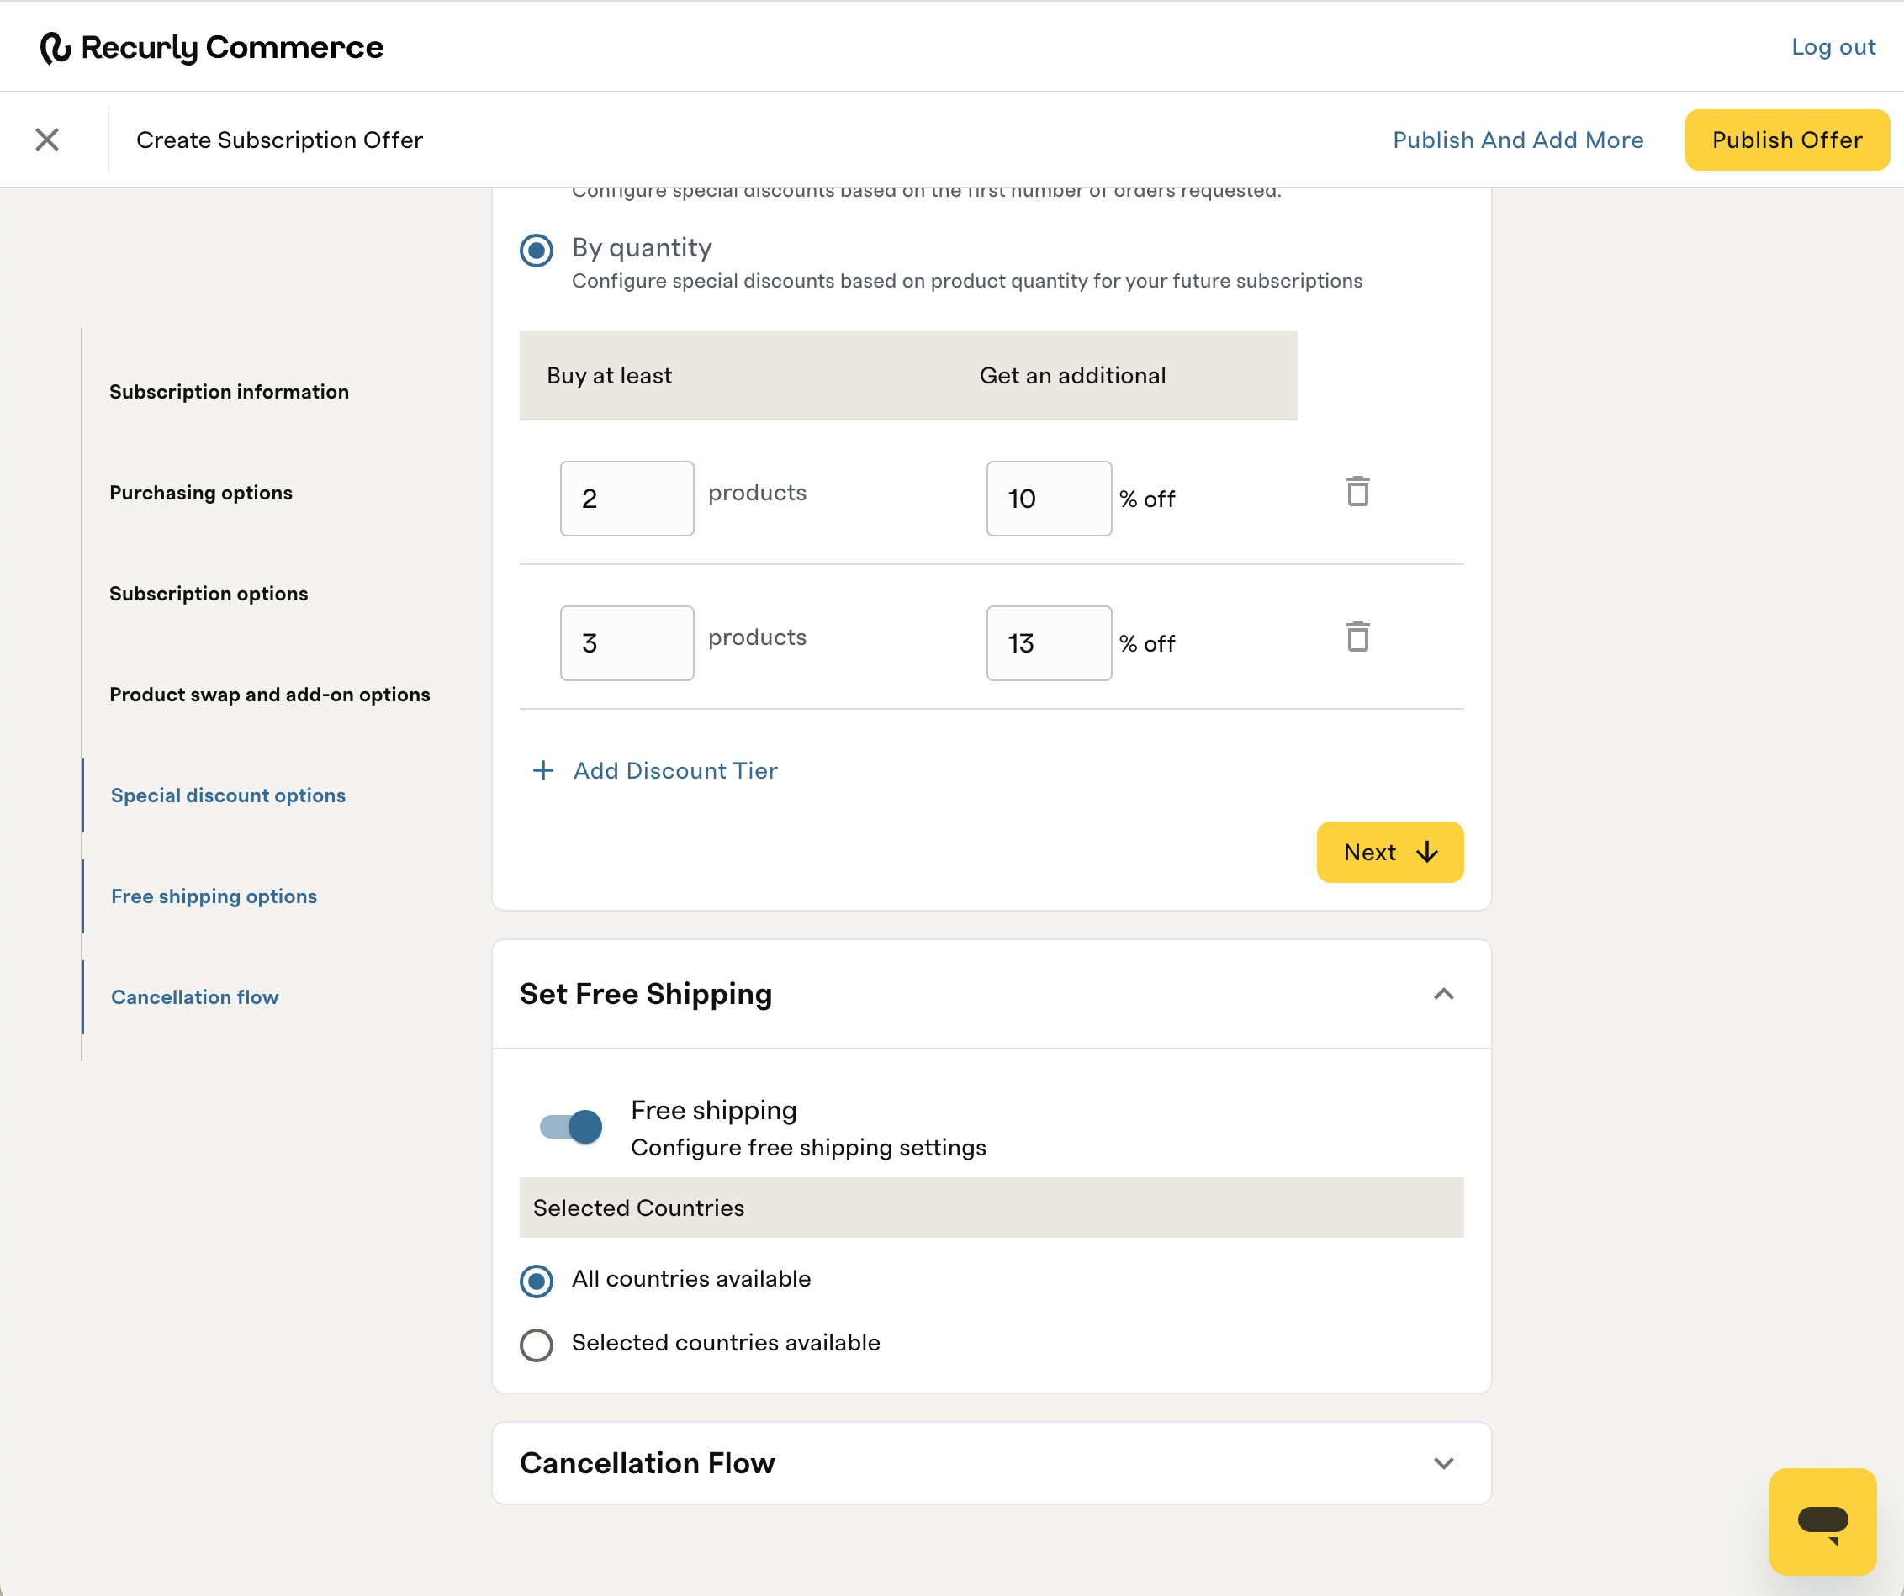Open the chat support widget

click(x=1822, y=1521)
